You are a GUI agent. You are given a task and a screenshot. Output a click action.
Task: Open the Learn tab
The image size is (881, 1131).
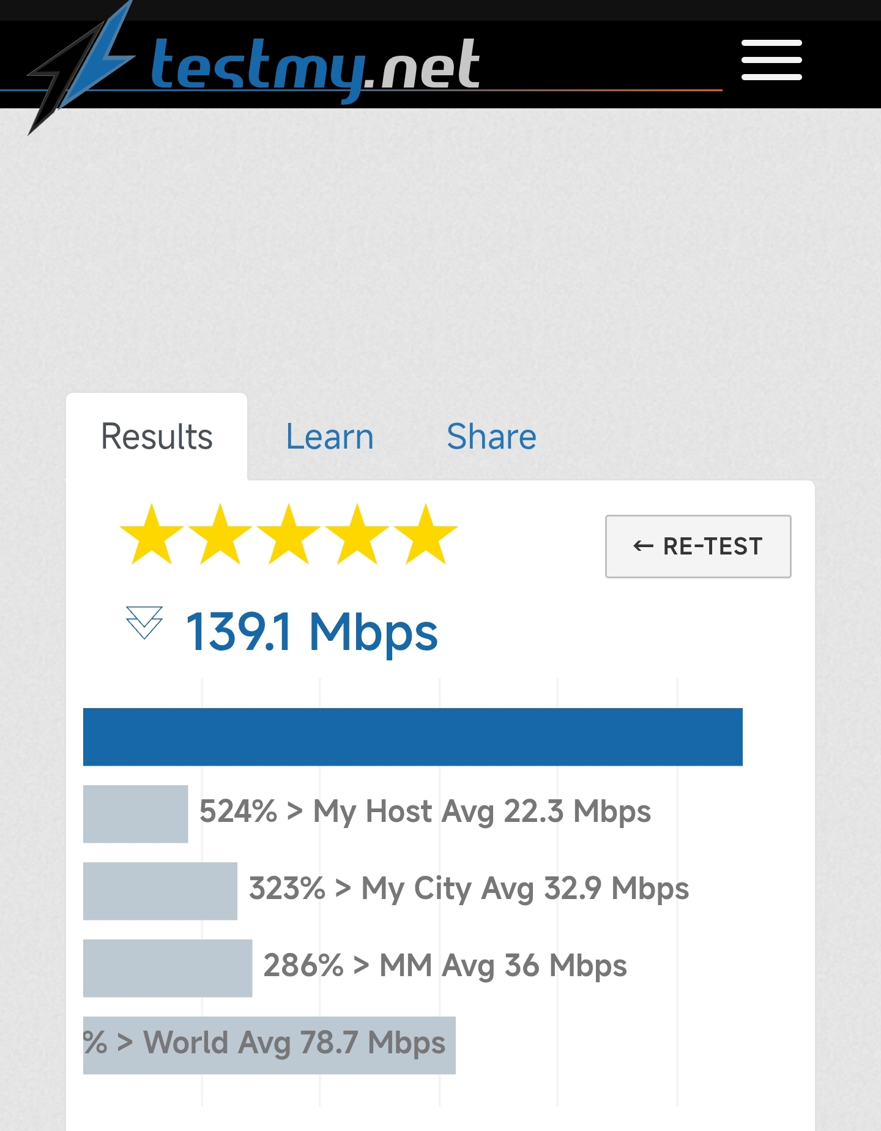[x=330, y=437]
